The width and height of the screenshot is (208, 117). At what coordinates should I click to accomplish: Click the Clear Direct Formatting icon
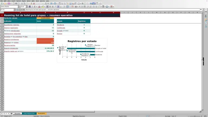pyautogui.click(x=34, y=4)
